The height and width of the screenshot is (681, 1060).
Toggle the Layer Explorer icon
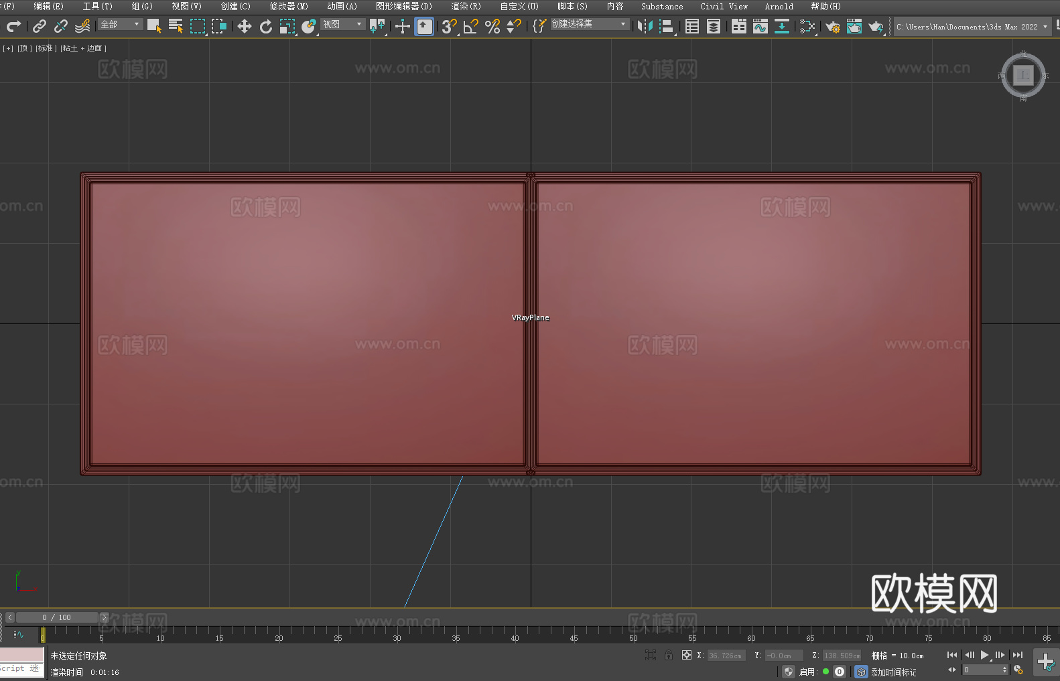pos(714,26)
